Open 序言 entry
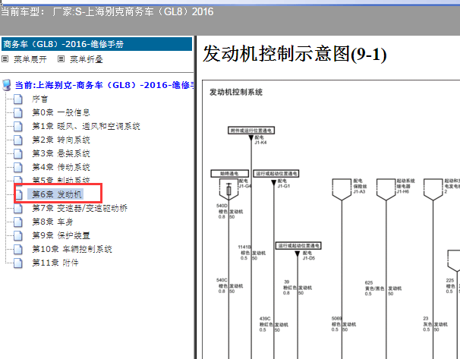The width and height of the screenshot is (460, 359). [40, 99]
